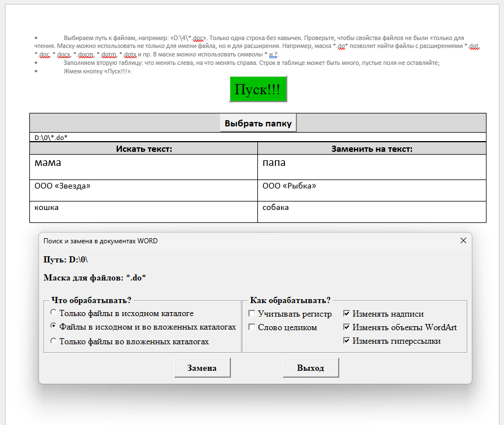Select Только файлы во вложенных каталогах
Screen dimensions: 504x425
point(54,341)
